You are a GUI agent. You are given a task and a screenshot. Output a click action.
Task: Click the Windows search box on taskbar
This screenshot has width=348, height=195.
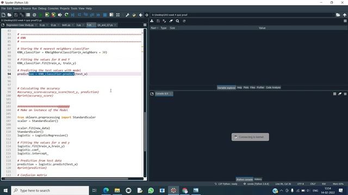(50, 190)
